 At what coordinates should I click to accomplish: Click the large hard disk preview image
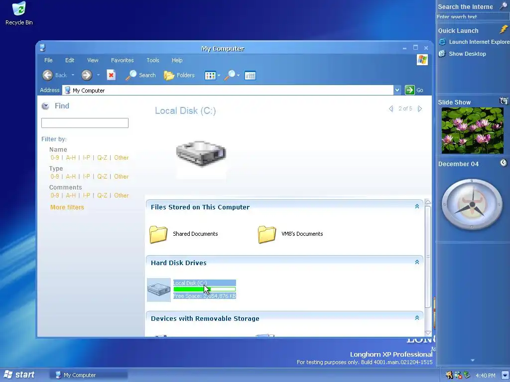tap(201, 154)
